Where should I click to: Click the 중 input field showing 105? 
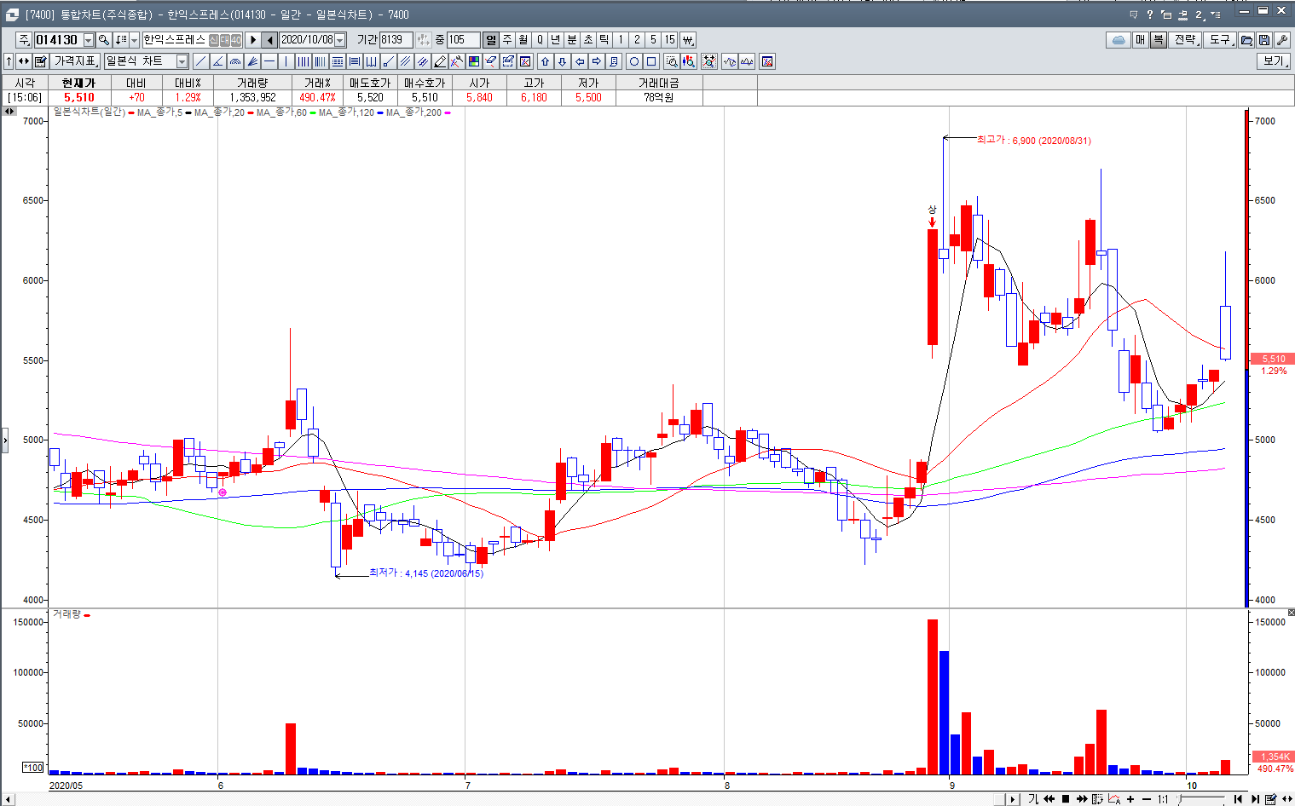click(464, 40)
